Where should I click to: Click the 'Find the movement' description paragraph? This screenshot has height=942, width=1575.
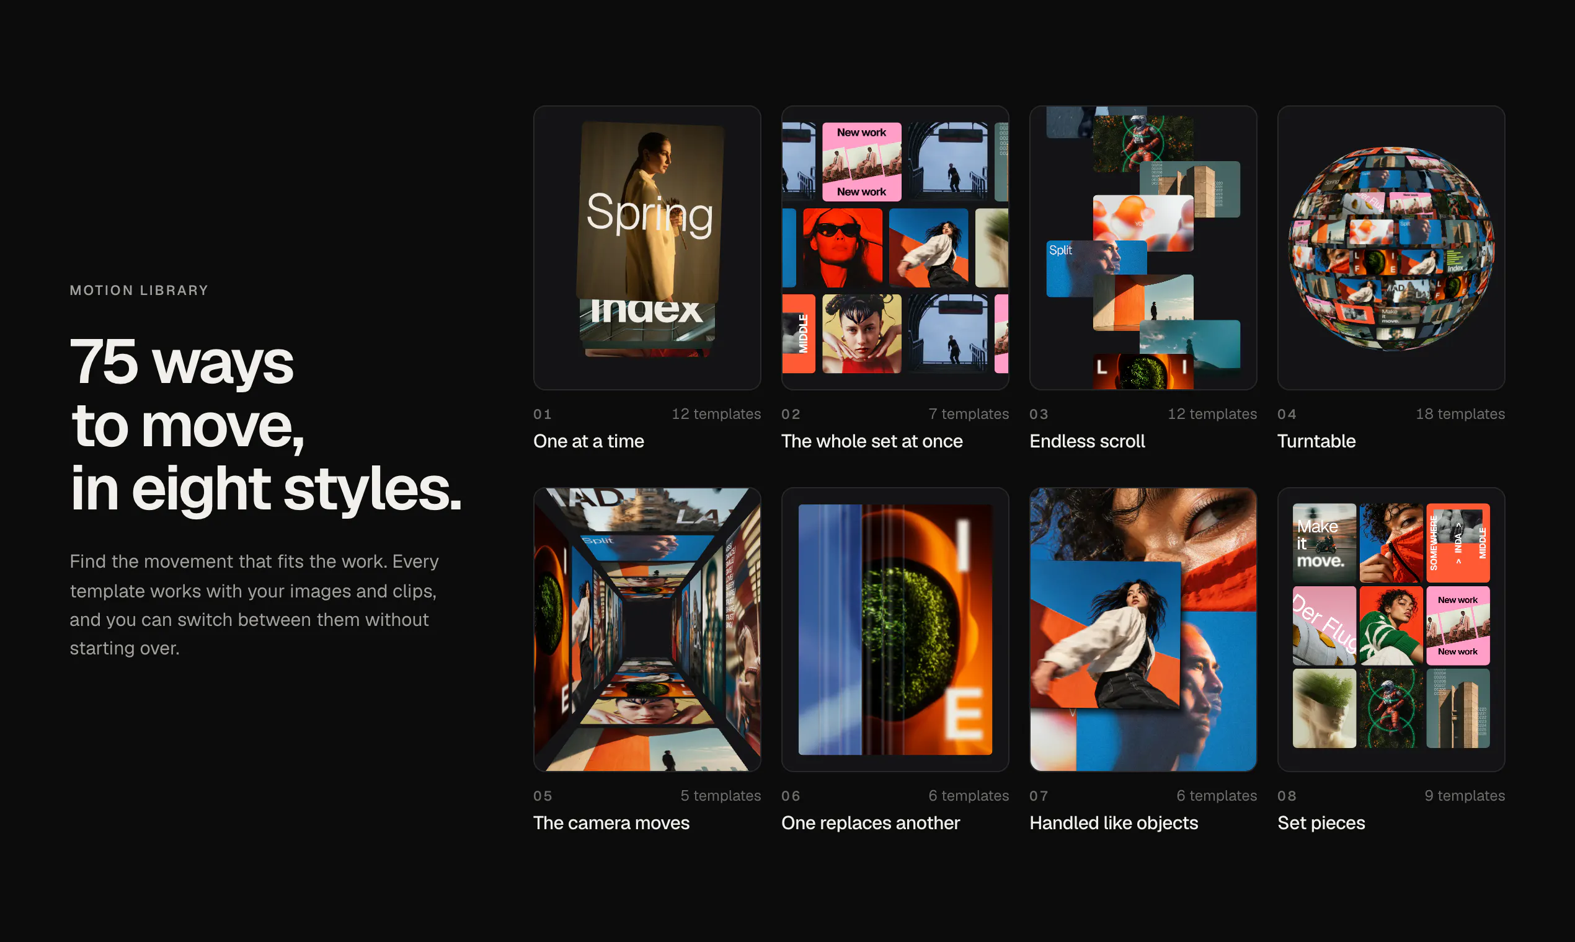[x=255, y=604]
